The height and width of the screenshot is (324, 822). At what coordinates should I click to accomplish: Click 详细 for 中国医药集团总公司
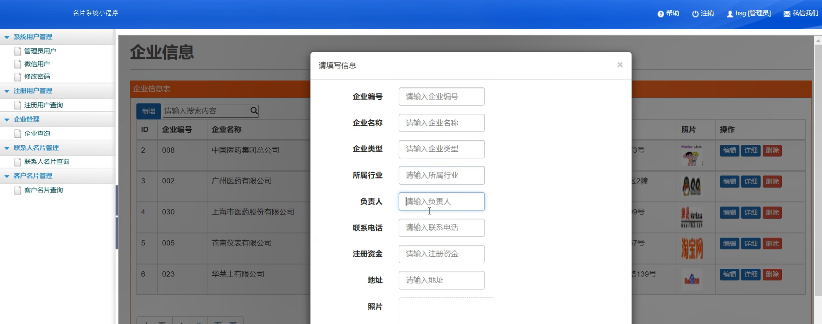tap(751, 151)
